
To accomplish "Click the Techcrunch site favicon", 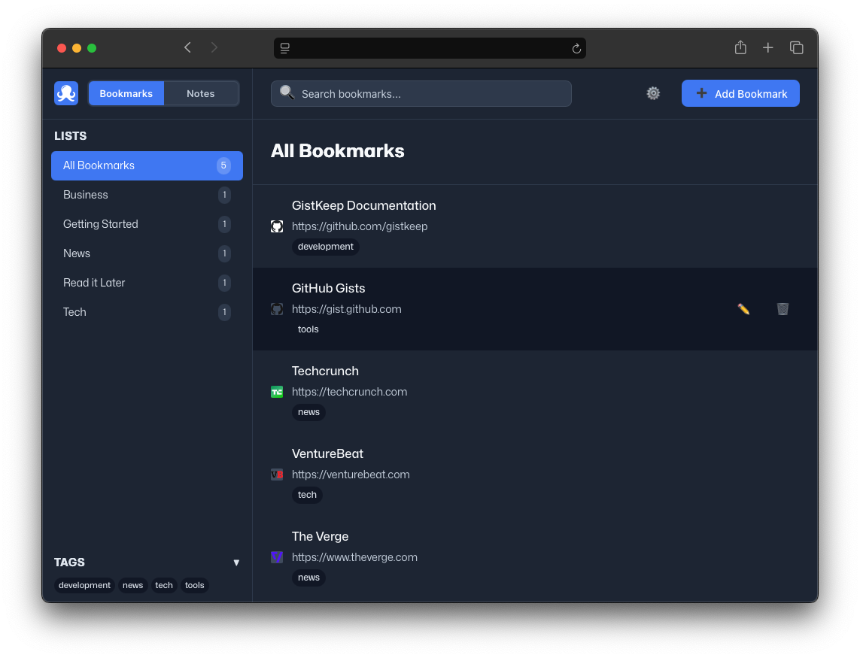I will (276, 392).
